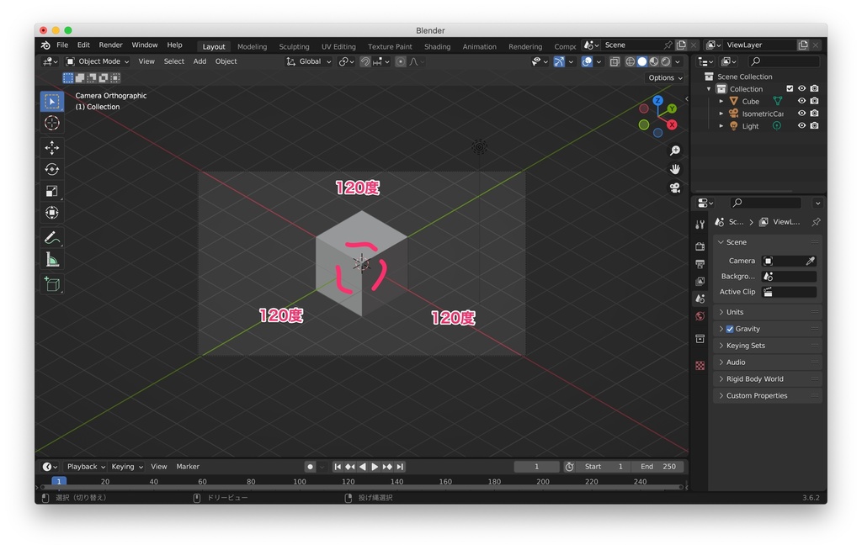Activate the Annotate tool
Viewport: 862px width, 550px height.
[52, 238]
